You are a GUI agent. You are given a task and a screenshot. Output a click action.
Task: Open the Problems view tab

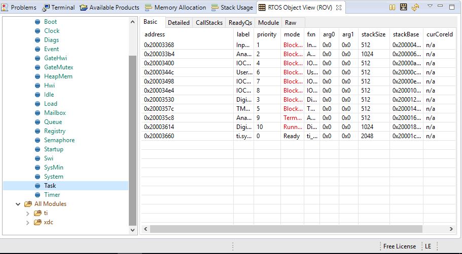point(19,8)
